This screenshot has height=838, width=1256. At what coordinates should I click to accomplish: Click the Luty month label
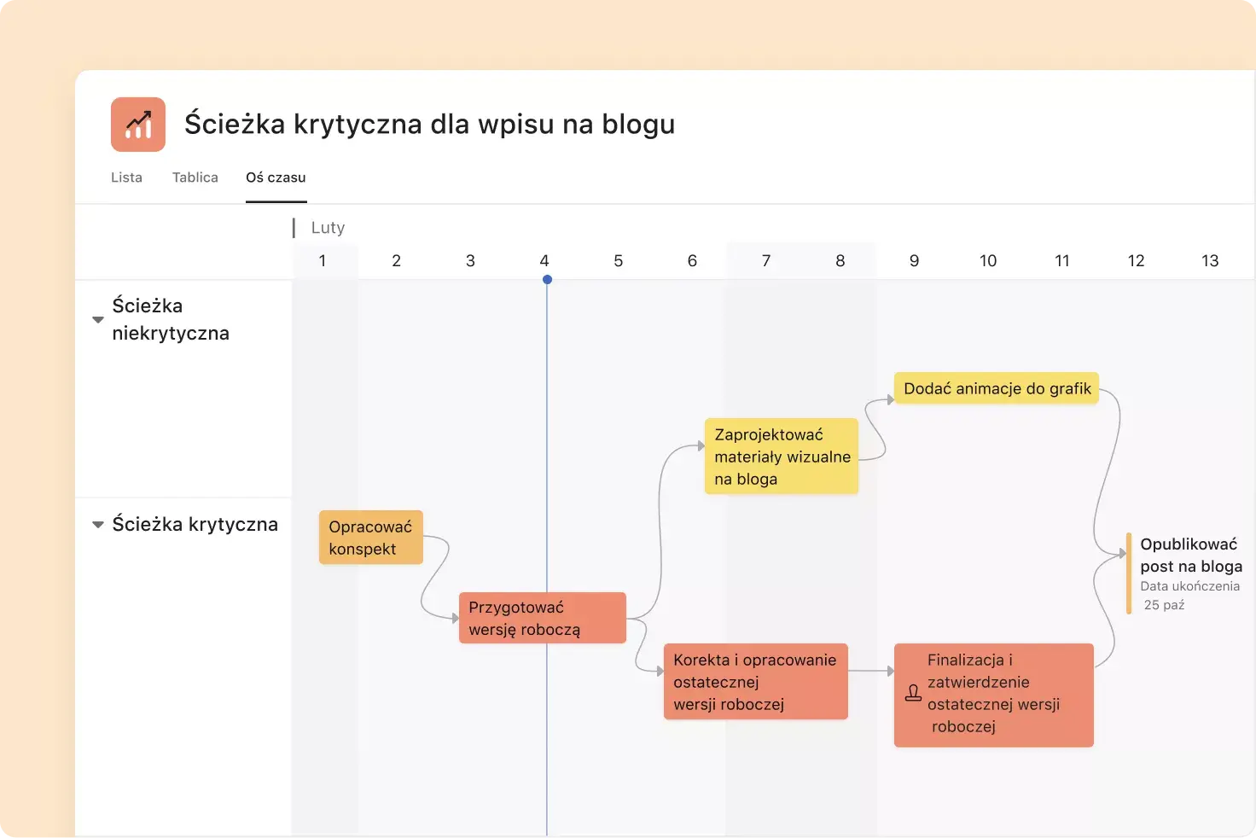coord(328,228)
